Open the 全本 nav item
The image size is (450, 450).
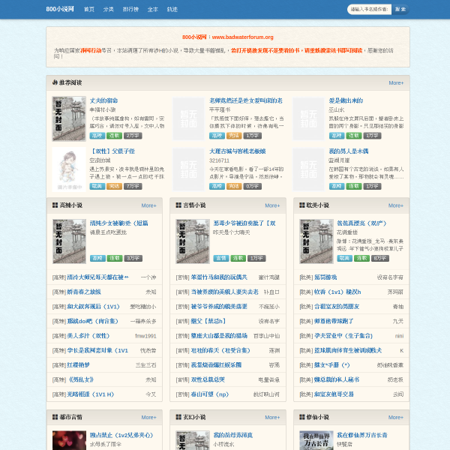[x=153, y=9]
